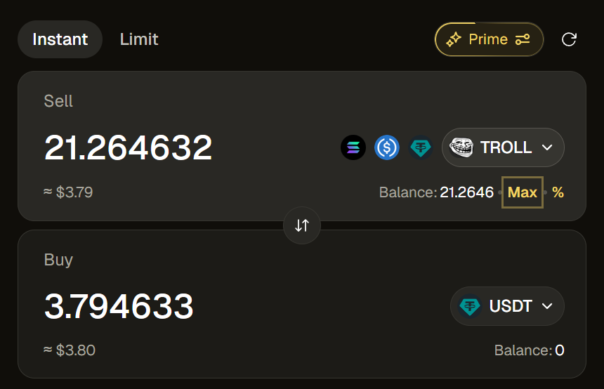Pick the Tether quick token icon in Sell

point(421,147)
